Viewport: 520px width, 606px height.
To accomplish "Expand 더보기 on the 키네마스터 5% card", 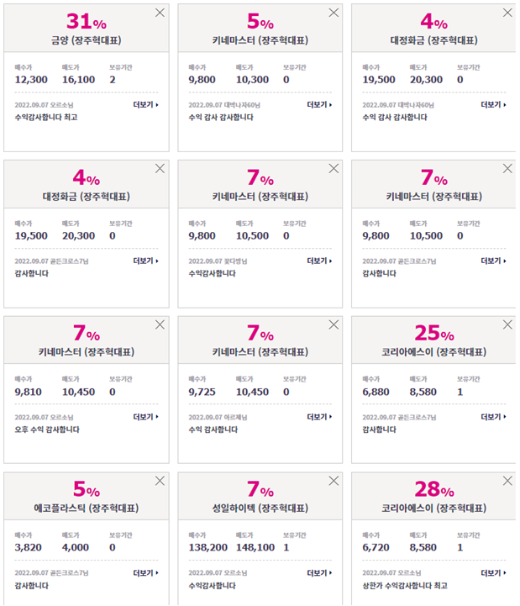I will click(x=319, y=105).
